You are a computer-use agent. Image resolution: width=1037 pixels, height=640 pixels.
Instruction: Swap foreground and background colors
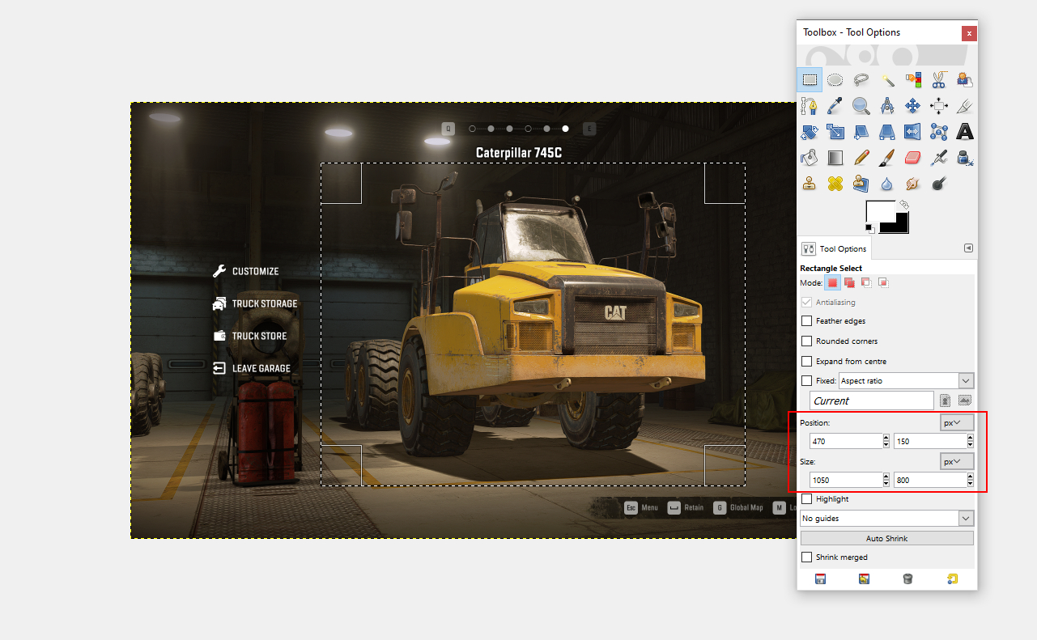point(904,206)
